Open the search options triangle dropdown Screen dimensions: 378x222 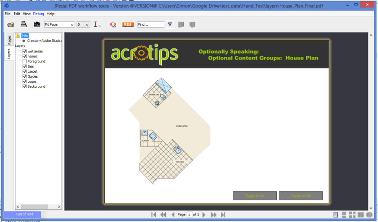pyautogui.click(x=170, y=24)
